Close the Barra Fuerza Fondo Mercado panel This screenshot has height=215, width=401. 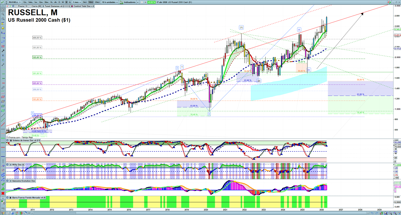pos(7,198)
